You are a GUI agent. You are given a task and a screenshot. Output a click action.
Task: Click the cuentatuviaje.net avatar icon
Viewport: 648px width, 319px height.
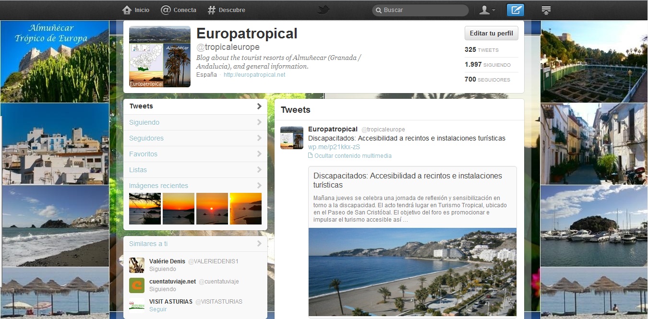tap(137, 285)
